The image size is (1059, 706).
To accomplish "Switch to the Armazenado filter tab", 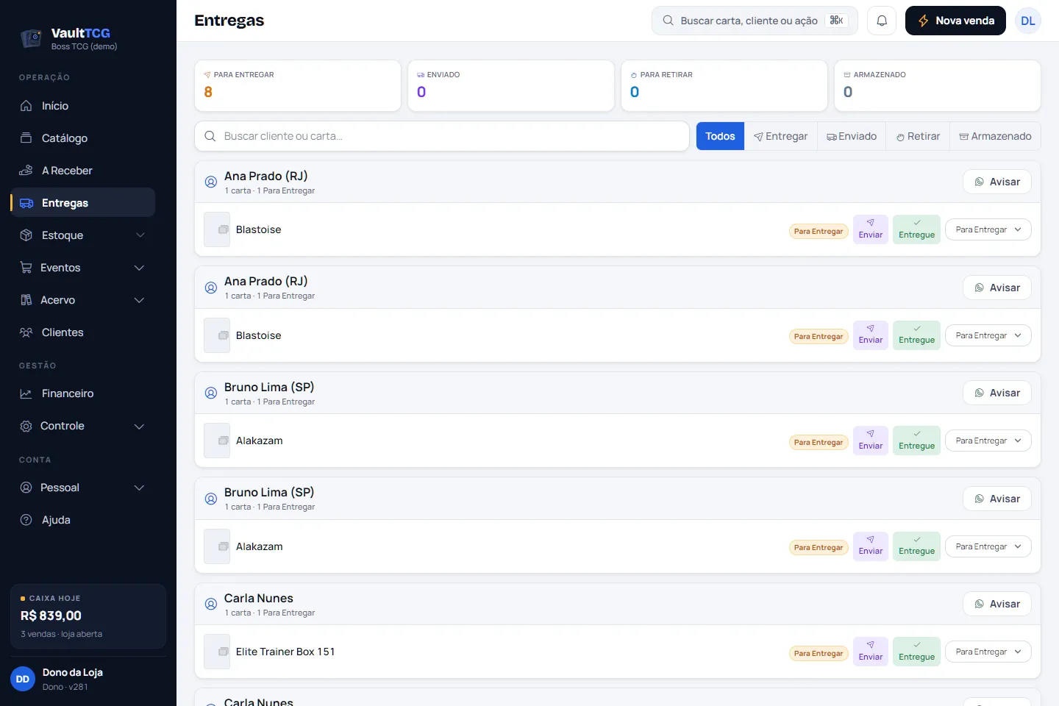I will tap(995, 136).
